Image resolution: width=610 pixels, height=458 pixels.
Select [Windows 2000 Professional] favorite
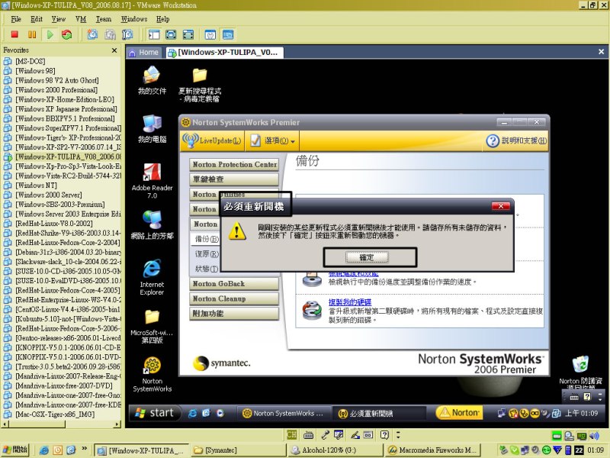click(x=56, y=90)
